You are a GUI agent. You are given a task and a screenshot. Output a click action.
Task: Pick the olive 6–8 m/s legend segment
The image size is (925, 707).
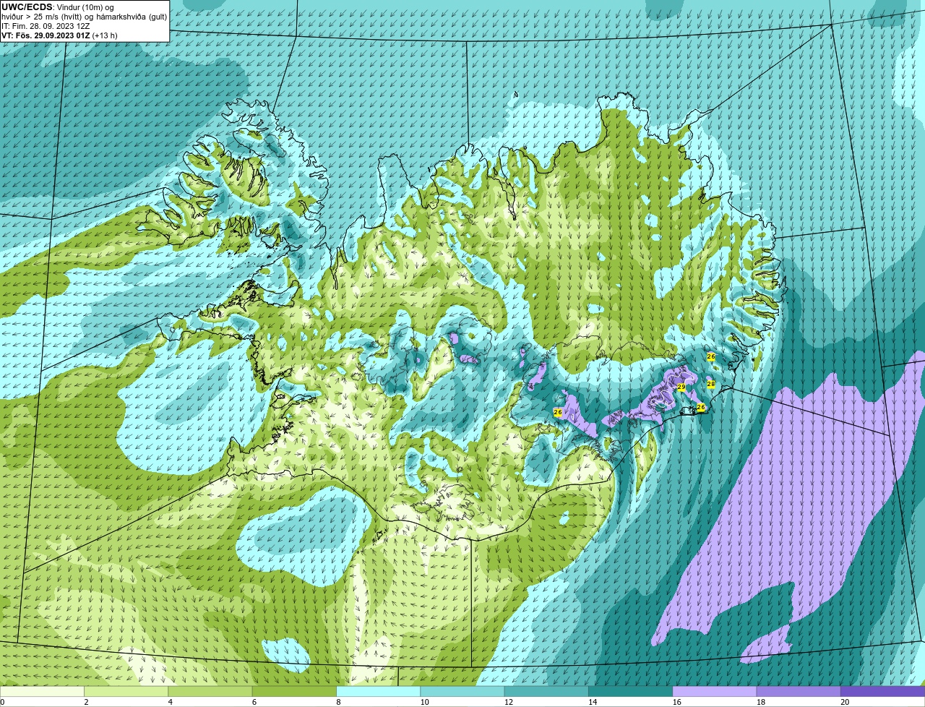click(x=294, y=691)
